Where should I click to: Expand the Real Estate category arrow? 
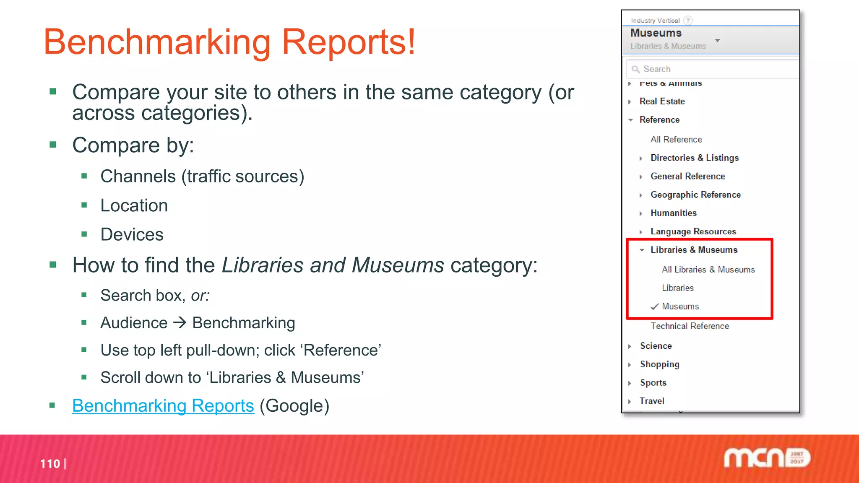tap(630, 101)
